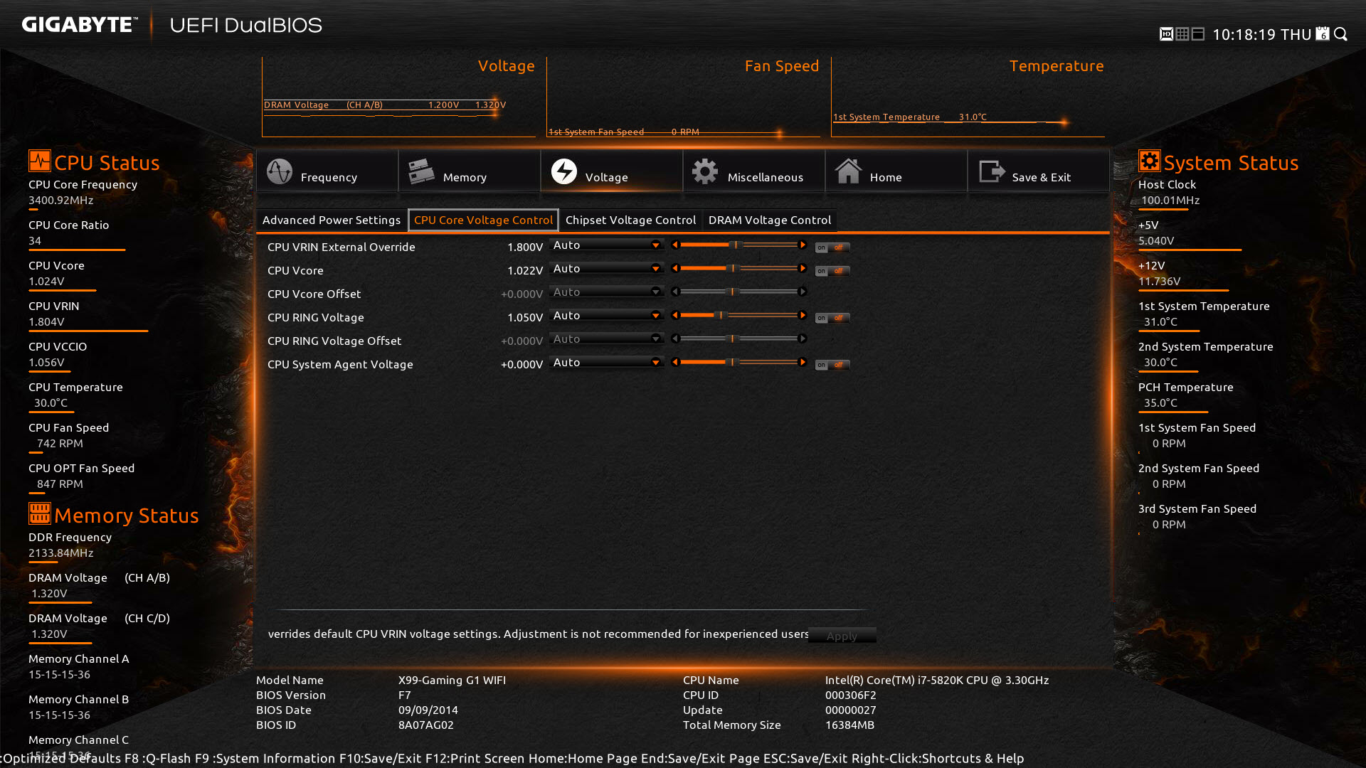Open the calendar date icon
The image size is (1366, 768).
coord(1323,34)
